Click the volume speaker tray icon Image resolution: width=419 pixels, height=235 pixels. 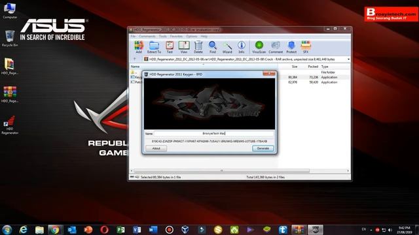(390, 230)
